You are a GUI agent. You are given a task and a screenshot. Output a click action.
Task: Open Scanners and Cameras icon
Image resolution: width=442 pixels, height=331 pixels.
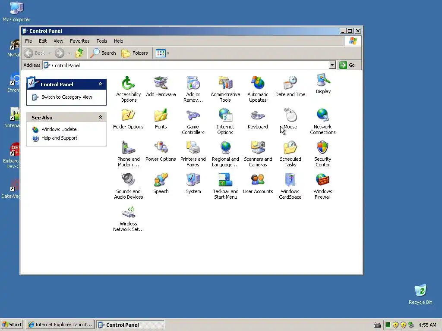coord(258,154)
